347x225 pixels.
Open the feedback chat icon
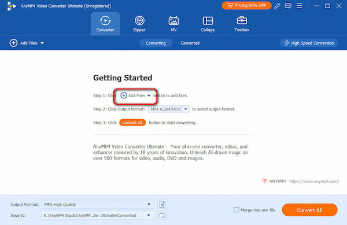click(288, 6)
